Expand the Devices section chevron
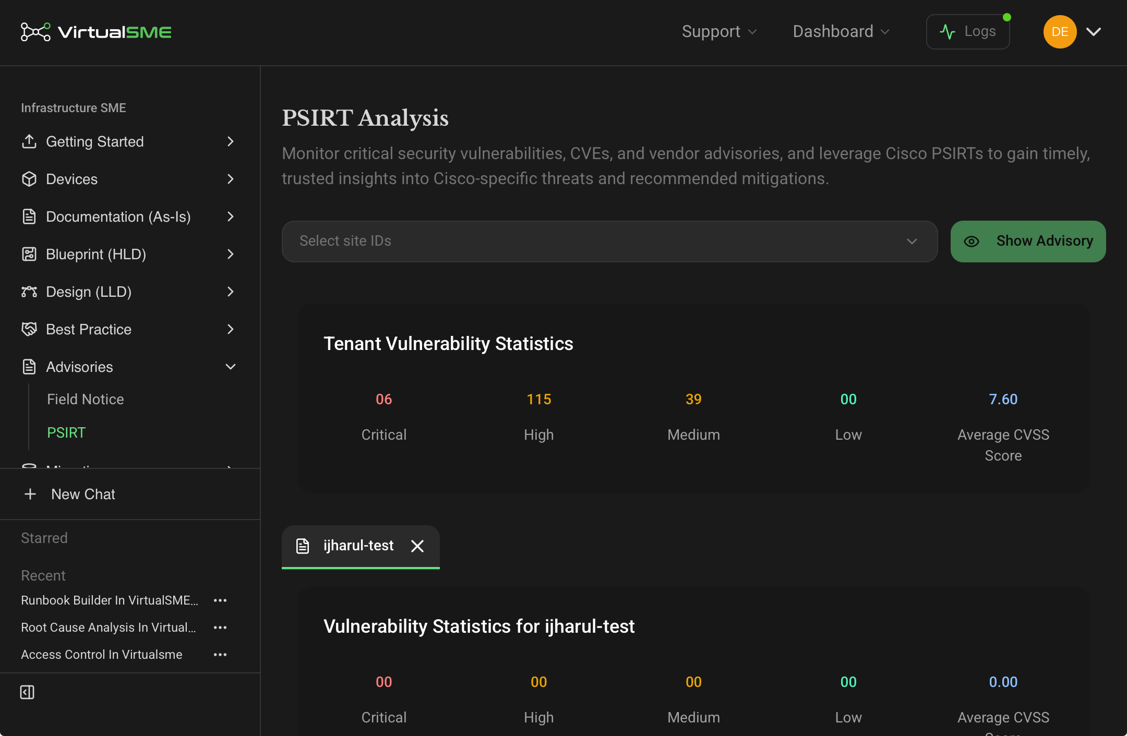The height and width of the screenshot is (736, 1127). pos(231,179)
